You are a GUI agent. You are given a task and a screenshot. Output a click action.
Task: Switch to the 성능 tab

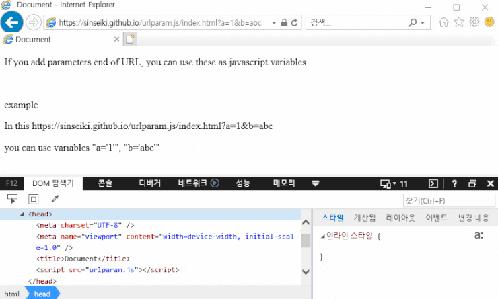click(x=243, y=183)
